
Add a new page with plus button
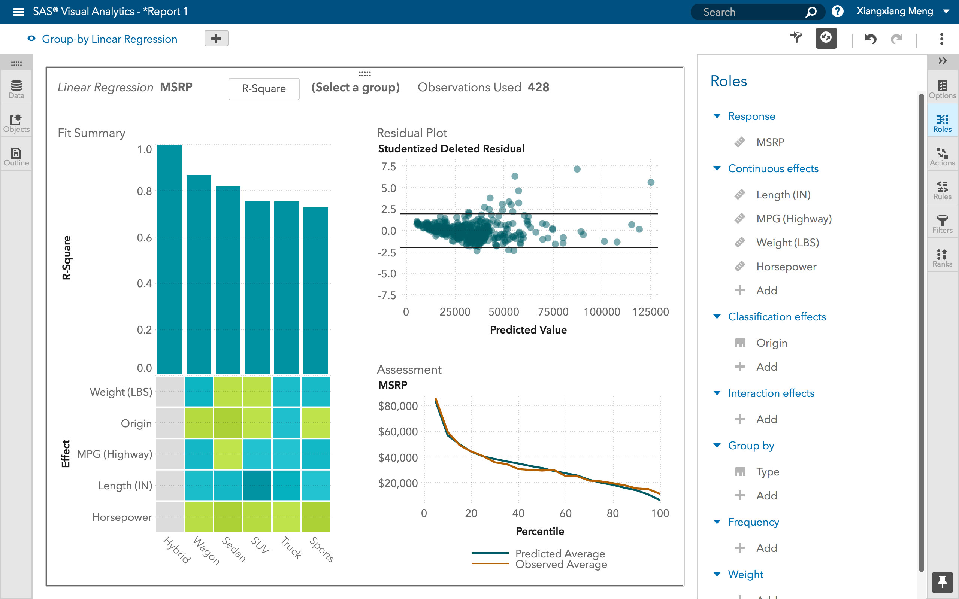click(x=216, y=39)
